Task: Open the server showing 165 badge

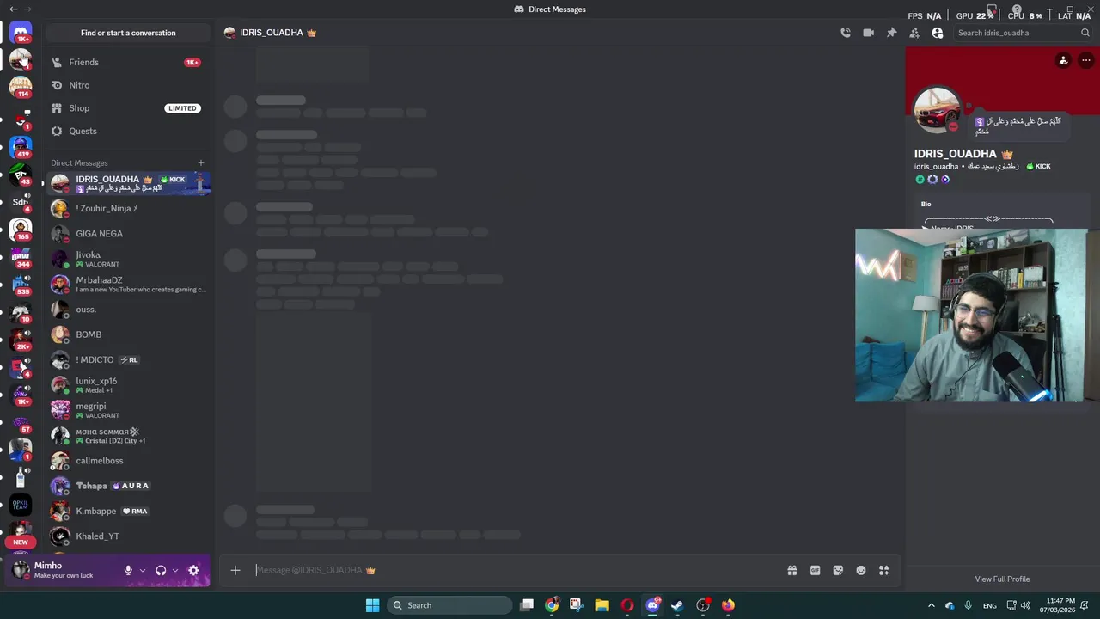Action: (x=21, y=229)
